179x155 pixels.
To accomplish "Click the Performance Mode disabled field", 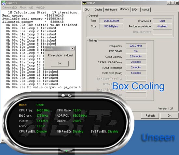I will [162, 26].
